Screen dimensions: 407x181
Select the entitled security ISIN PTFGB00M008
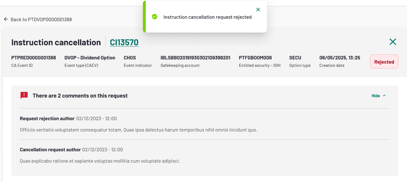[255, 58]
